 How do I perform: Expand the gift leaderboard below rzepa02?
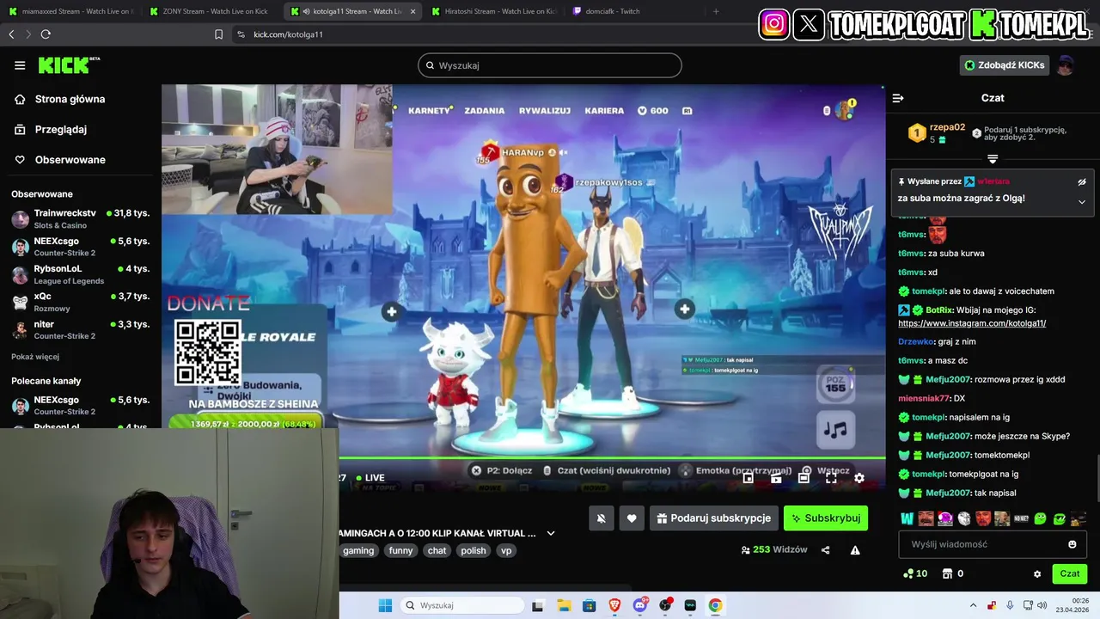pyautogui.click(x=993, y=159)
